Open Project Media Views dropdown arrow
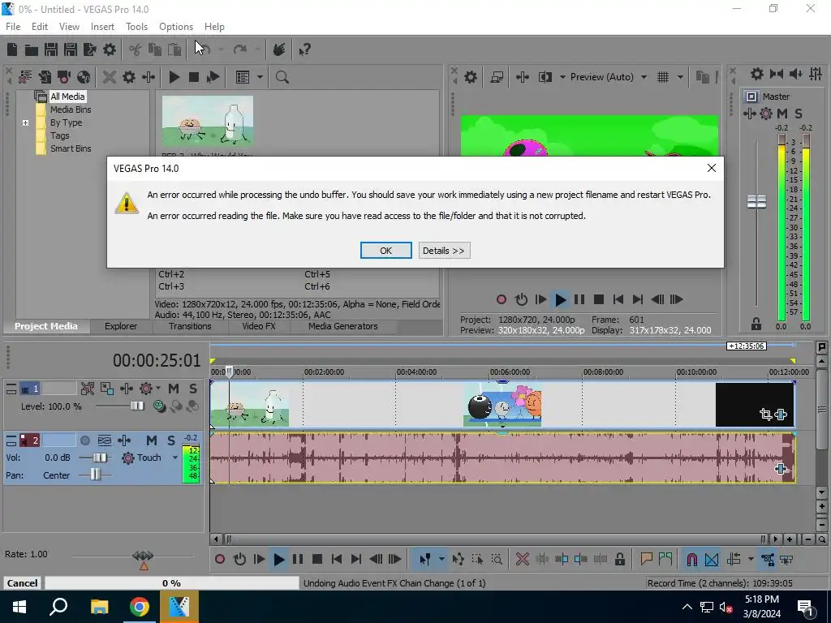Image resolution: width=831 pixels, height=623 pixels. coord(260,77)
